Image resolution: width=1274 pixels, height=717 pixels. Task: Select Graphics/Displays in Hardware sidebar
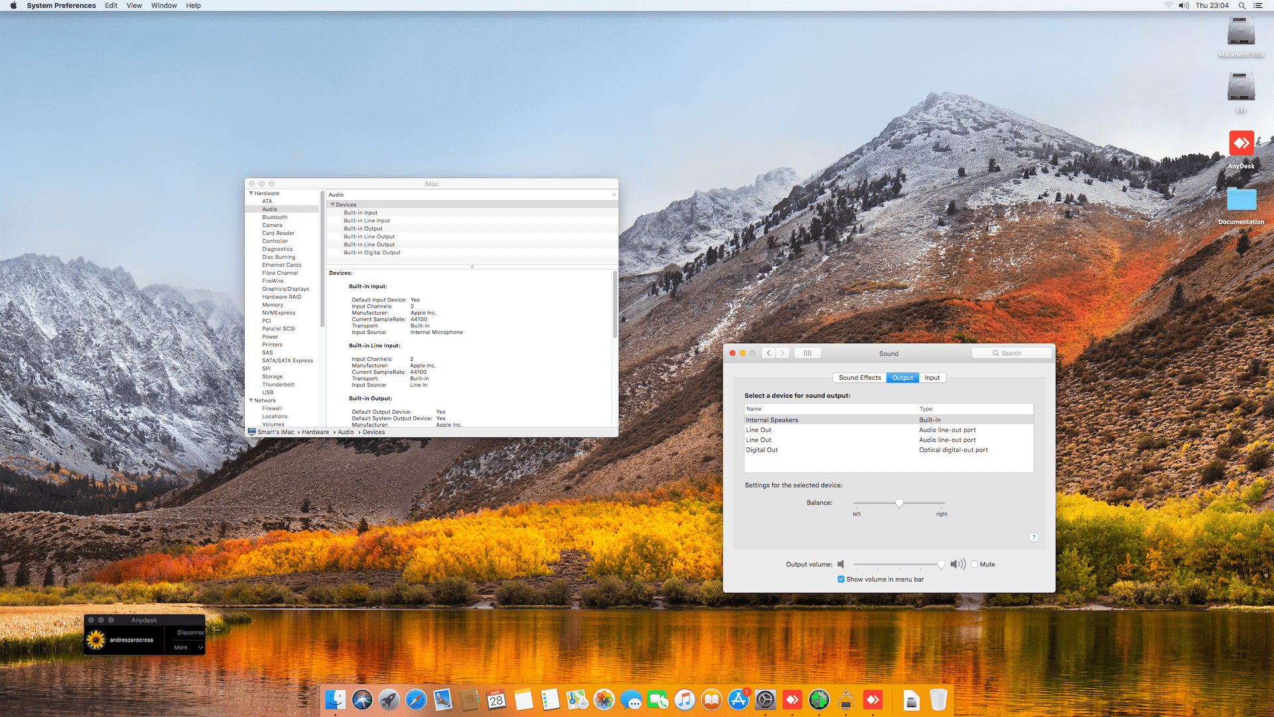(x=285, y=289)
